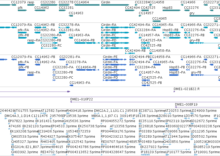Click the Hsp83 gene arrow
The width and height of the screenshot is (220, 156).
point(172,10)
